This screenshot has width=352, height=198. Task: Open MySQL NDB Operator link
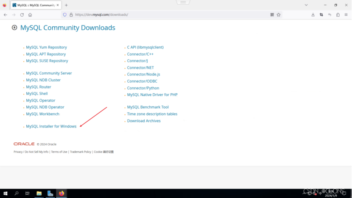(45, 107)
